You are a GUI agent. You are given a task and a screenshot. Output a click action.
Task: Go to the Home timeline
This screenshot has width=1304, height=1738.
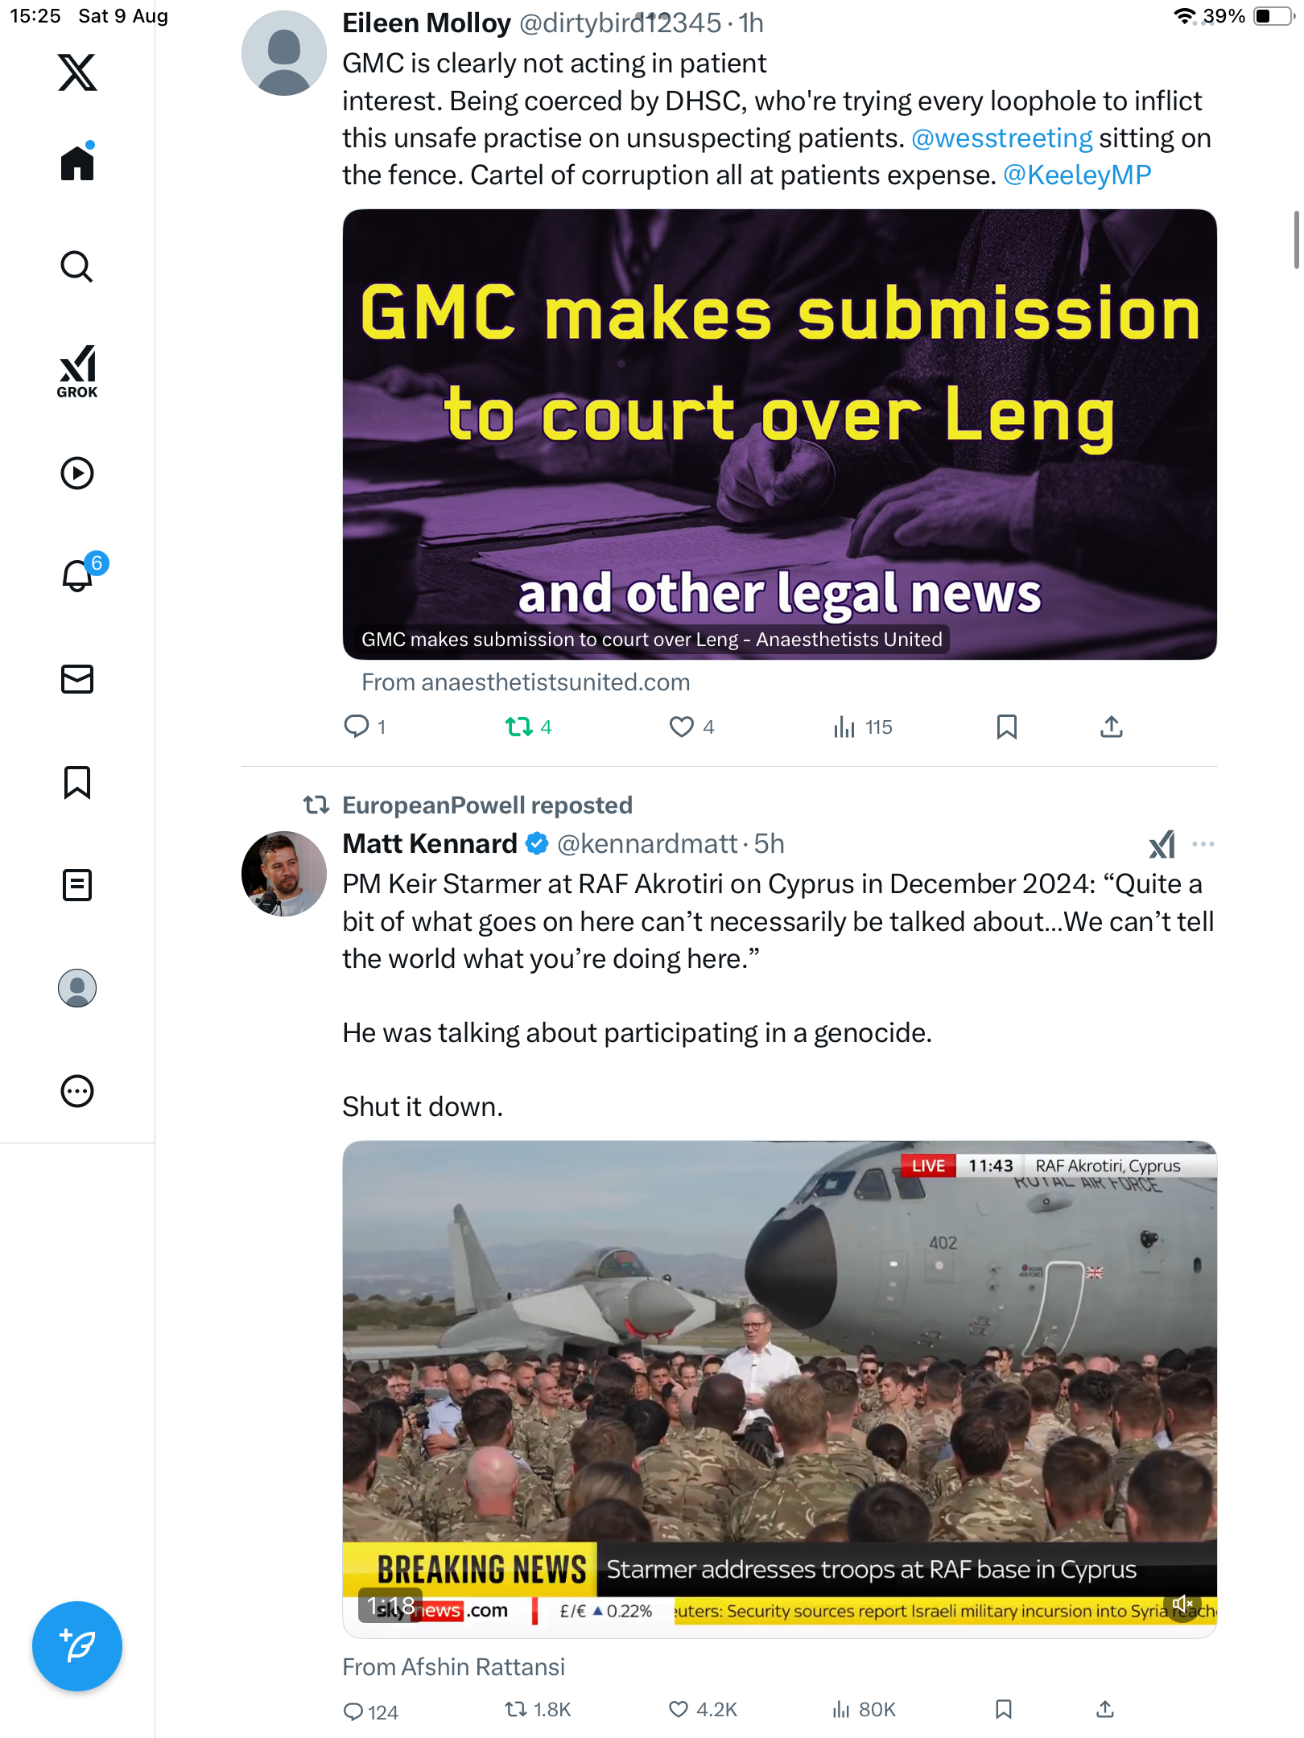coord(77,163)
